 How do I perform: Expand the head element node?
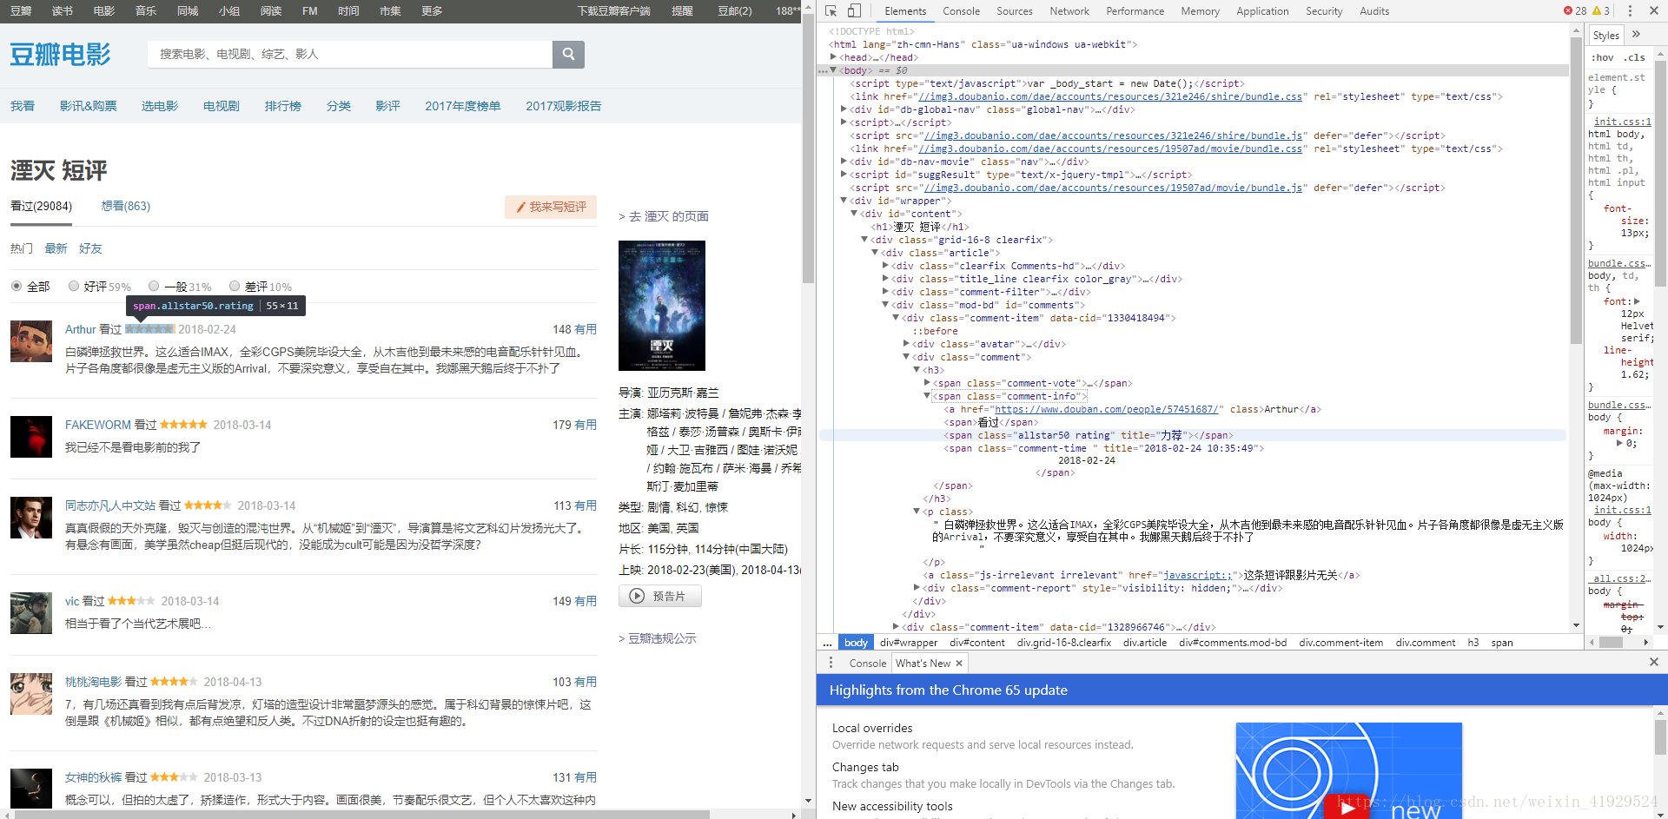click(x=834, y=57)
